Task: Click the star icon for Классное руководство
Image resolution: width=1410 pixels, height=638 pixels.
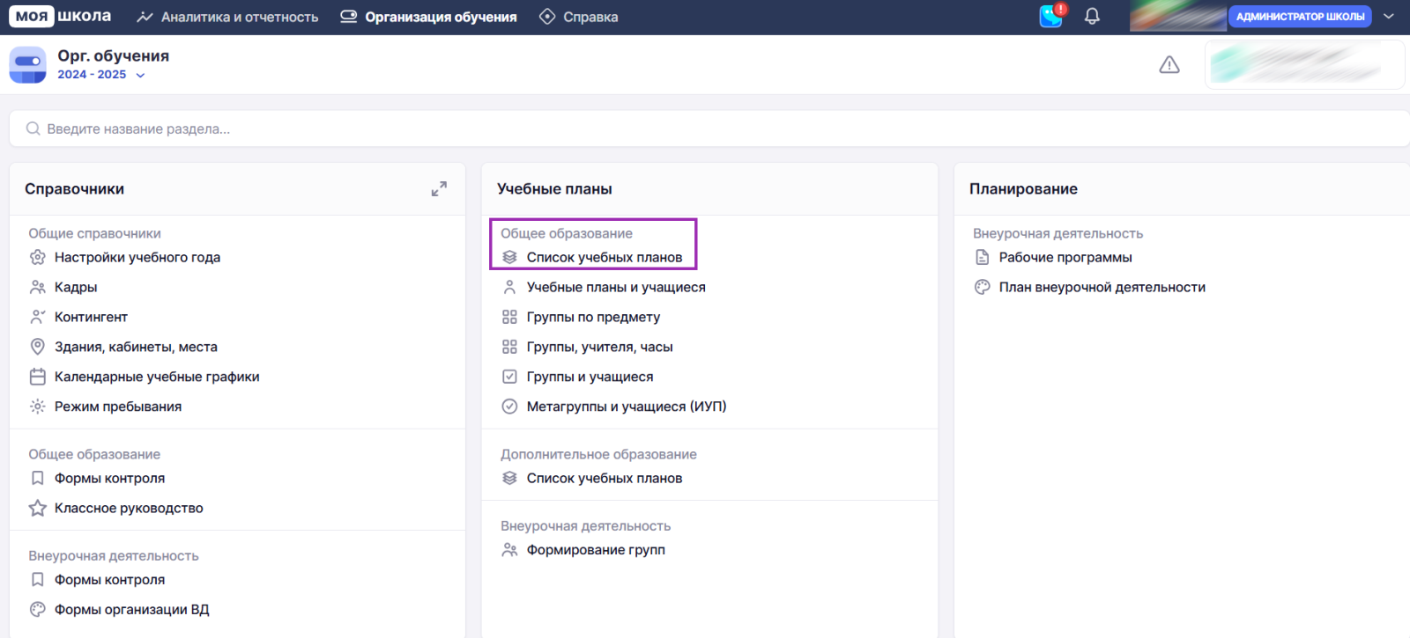Action: [38, 509]
